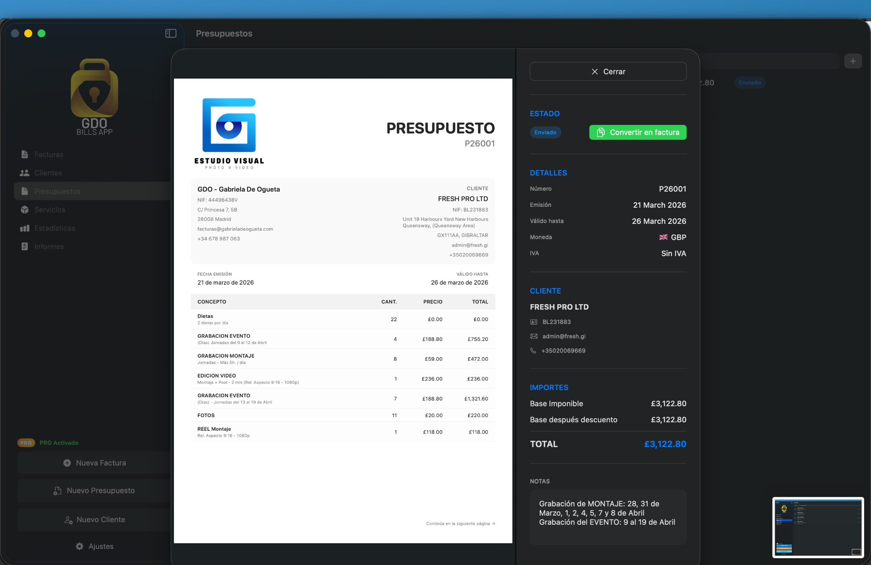Click the client email admin@fresh.gi
The width and height of the screenshot is (871, 565).
(x=564, y=336)
